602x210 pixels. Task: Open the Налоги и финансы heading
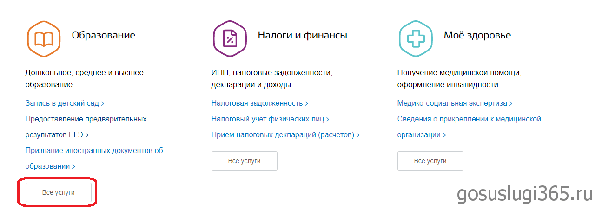[x=302, y=35]
